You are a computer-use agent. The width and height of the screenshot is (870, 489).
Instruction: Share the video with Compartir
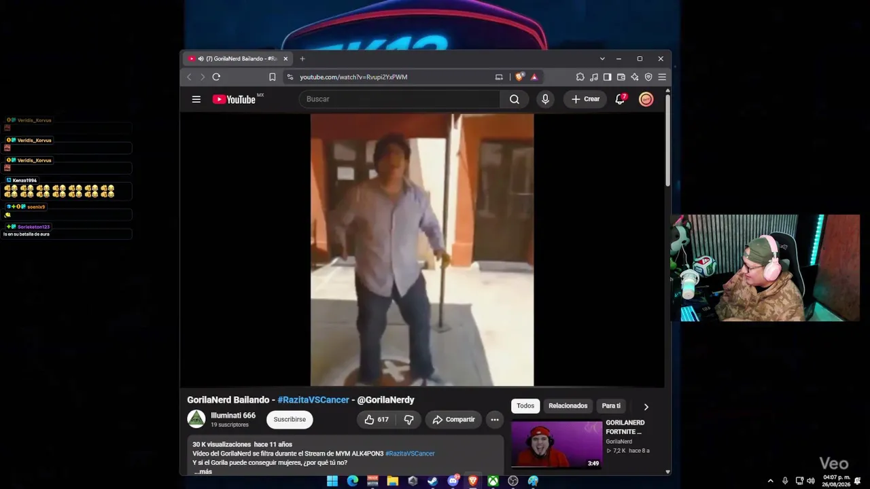pyautogui.click(x=453, y=420)
